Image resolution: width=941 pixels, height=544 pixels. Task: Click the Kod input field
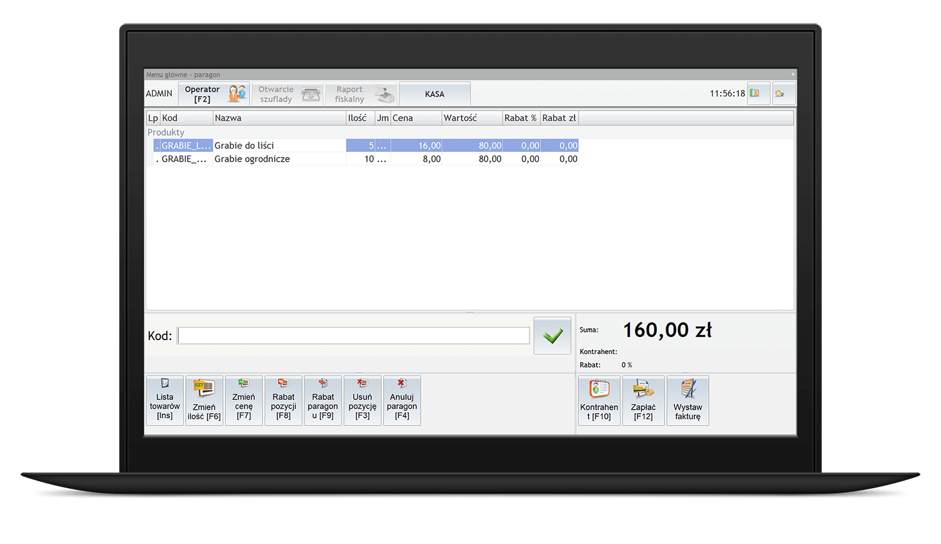pos(353,336)
